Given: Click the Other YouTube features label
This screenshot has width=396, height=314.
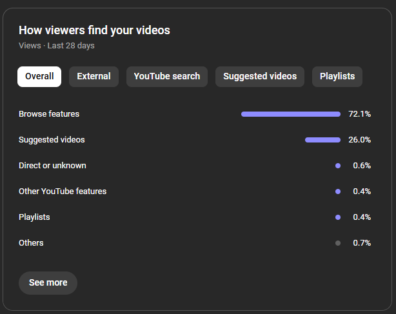Looking at the screenshot, I should [63, 191].
